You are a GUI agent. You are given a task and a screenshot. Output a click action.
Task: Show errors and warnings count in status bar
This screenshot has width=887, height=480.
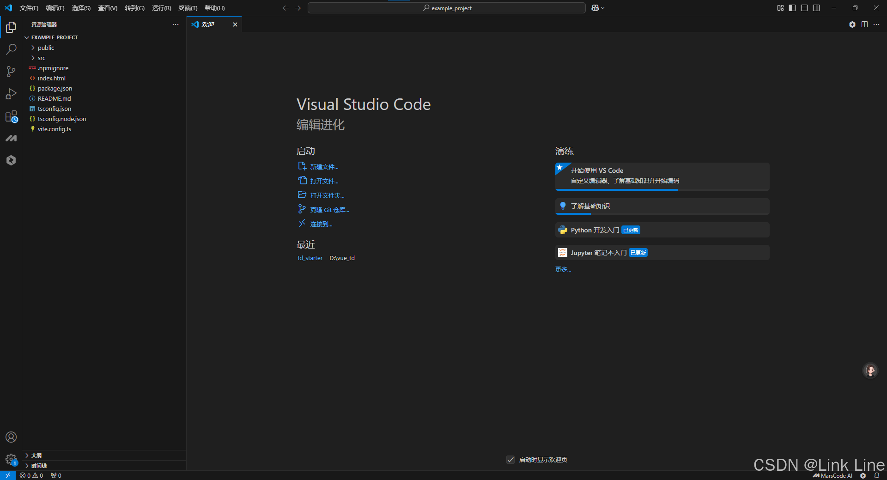pyautogui.click(x=31, y=475)
